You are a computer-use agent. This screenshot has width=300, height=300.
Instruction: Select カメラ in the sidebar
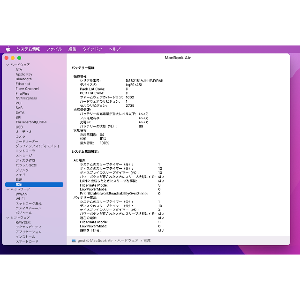pos(21,136)
